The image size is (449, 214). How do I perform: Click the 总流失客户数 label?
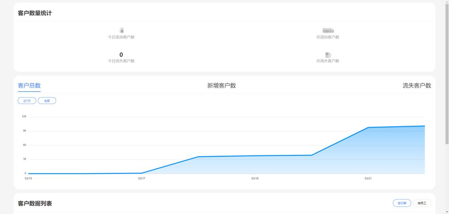328,61
